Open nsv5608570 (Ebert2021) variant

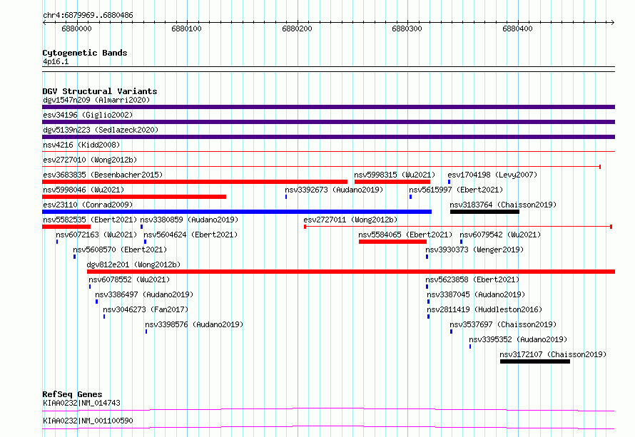(x=120, y=250)
